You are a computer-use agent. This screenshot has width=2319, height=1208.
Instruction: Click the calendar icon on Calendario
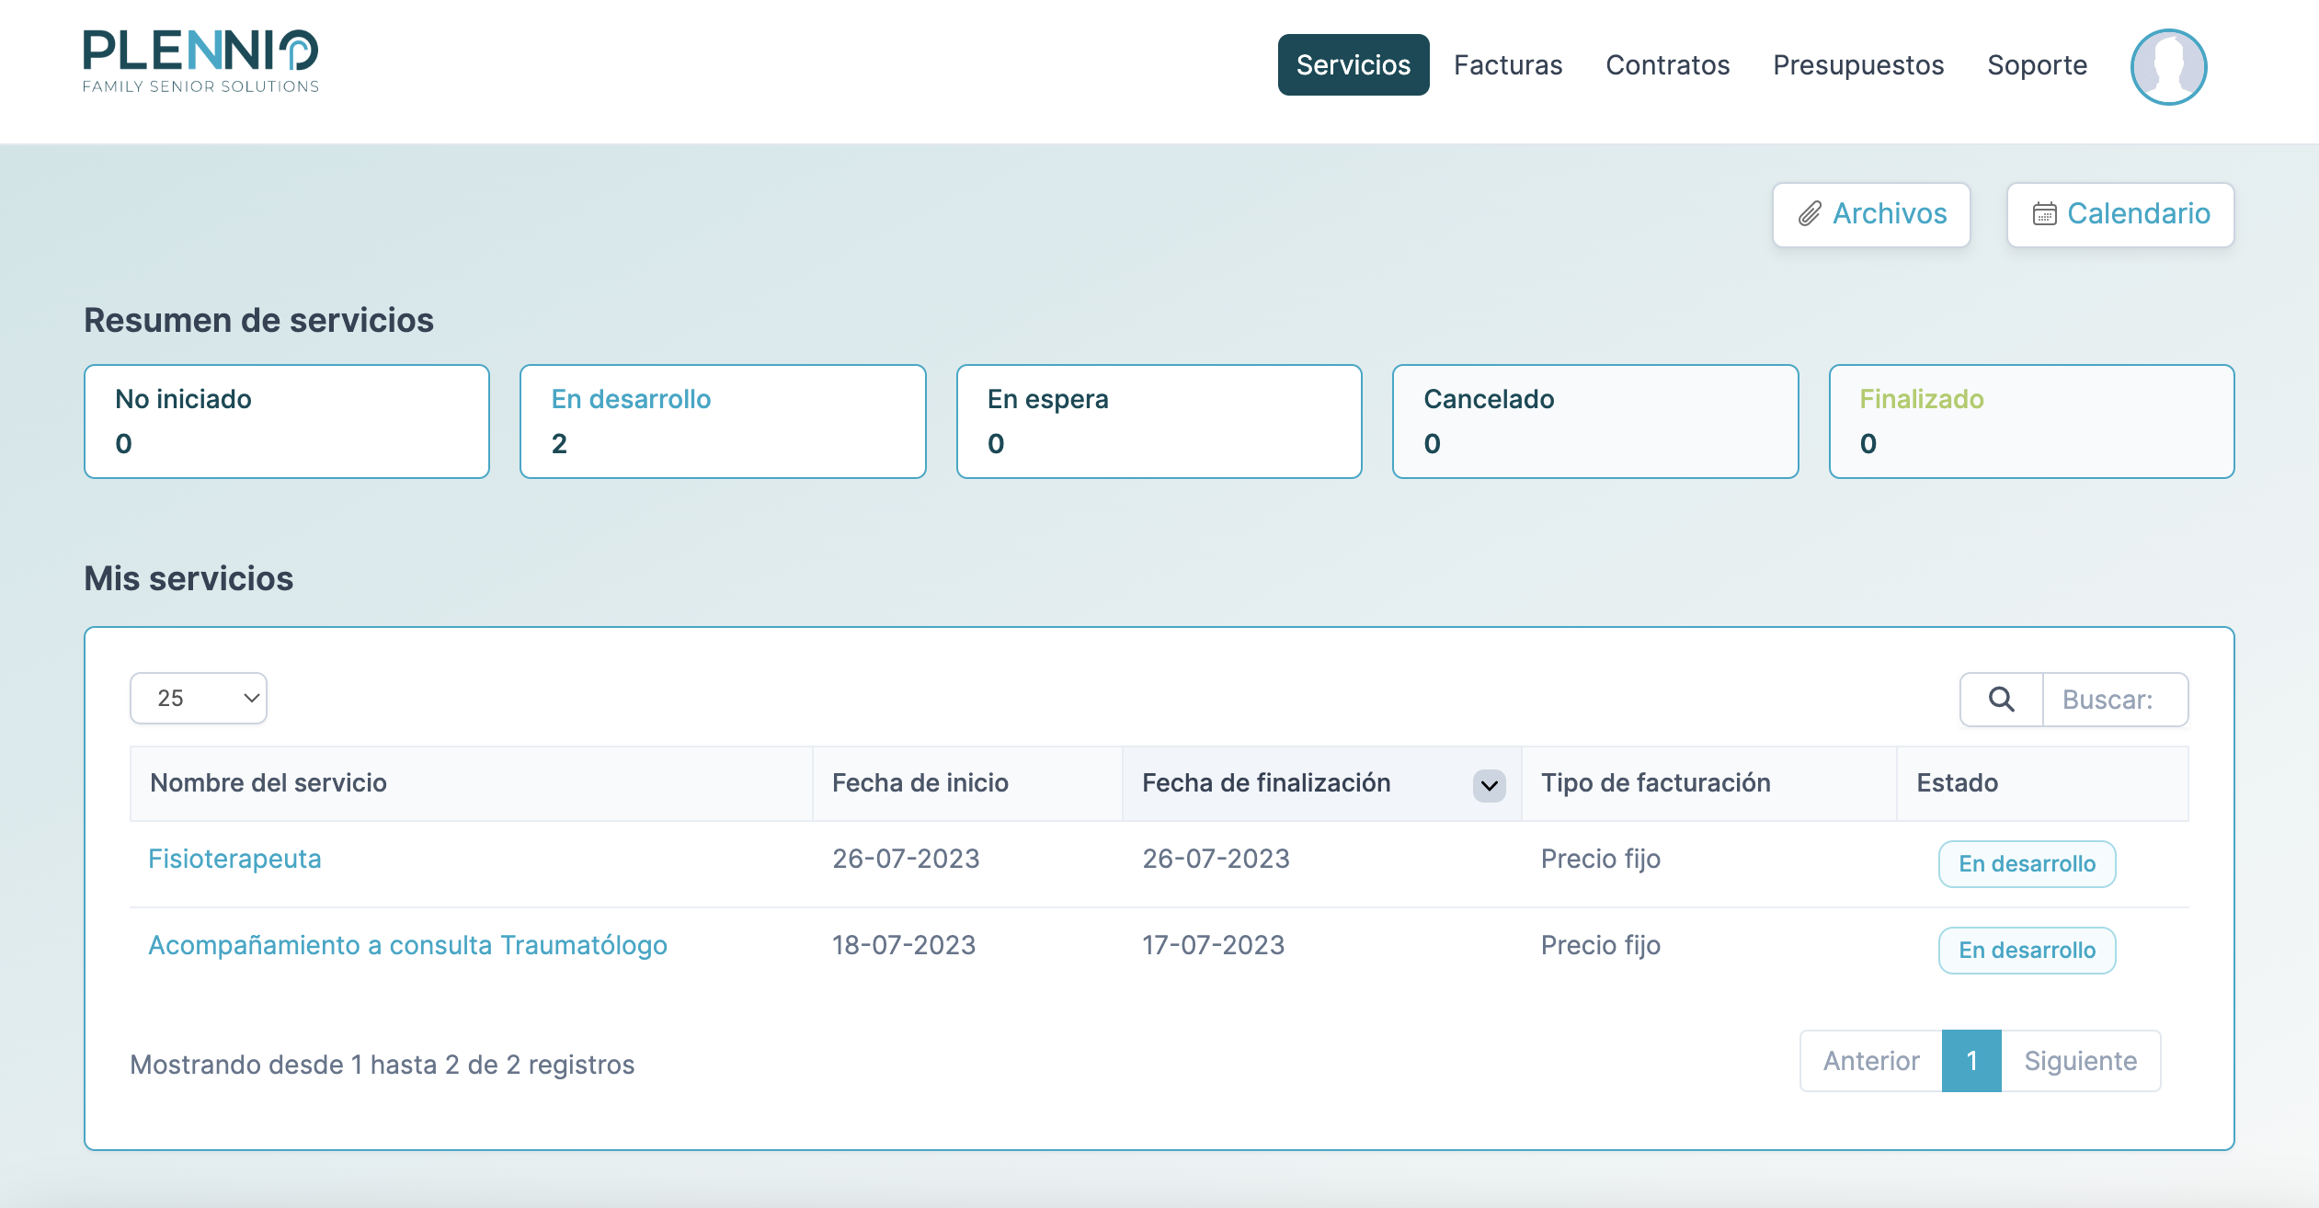(2044, 214)
